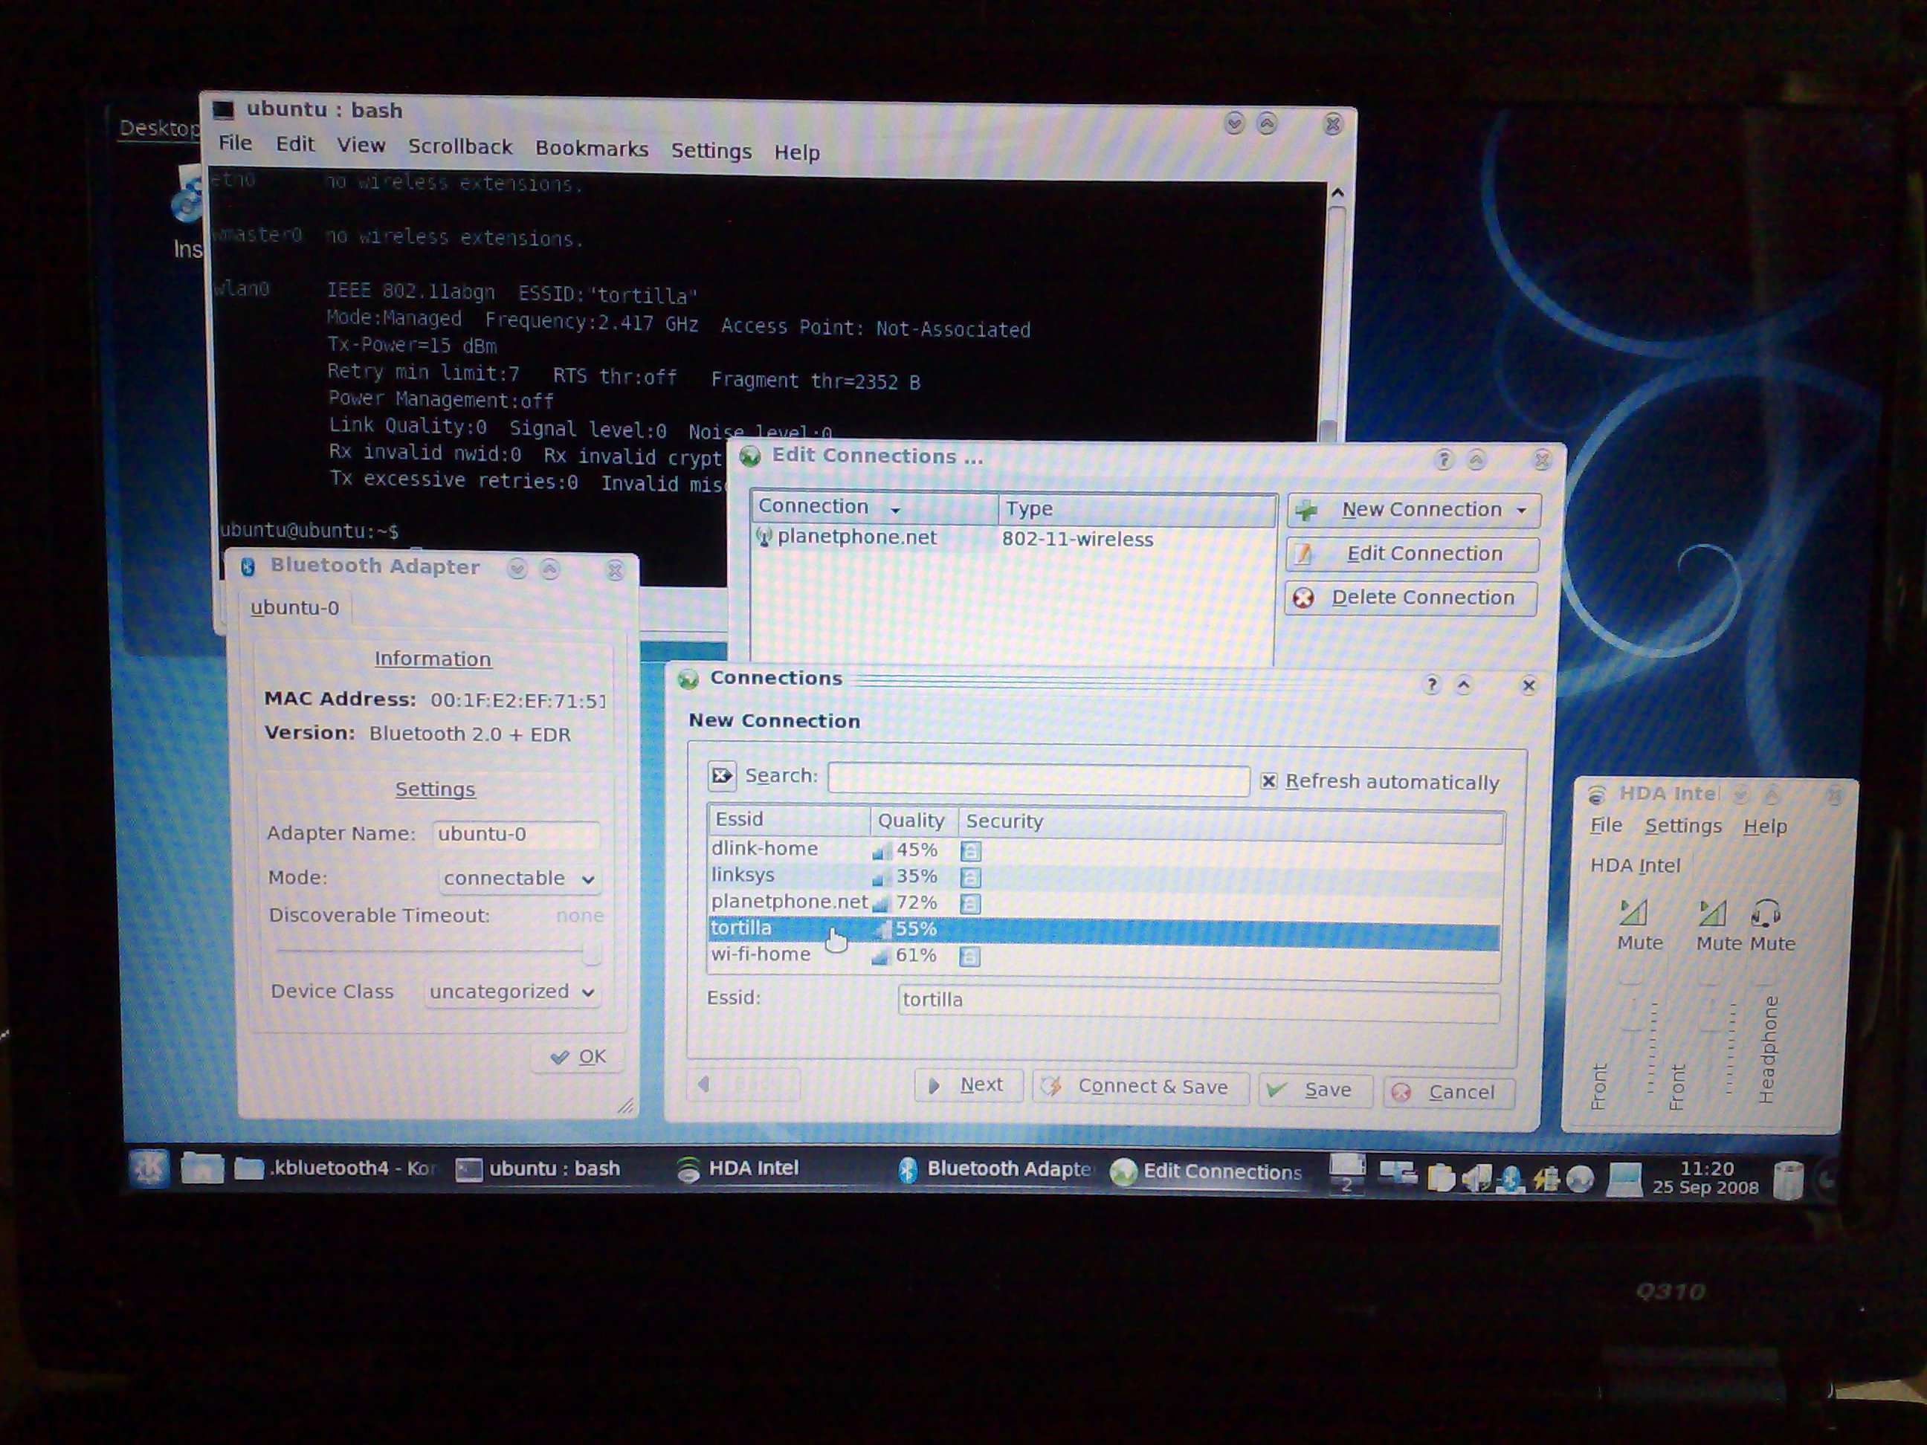Select planetphone.net row in Edit Connections list
This screenshot has width=1927, height=1445.
[1013, 537]
